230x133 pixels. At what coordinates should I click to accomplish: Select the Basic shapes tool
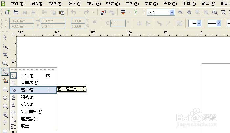click(5, 115)
